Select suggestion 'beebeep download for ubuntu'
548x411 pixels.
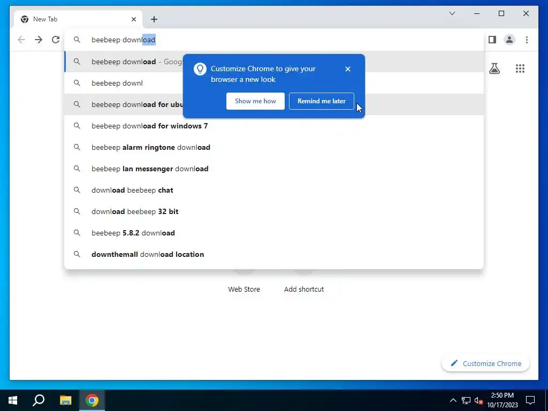(274, 104)
